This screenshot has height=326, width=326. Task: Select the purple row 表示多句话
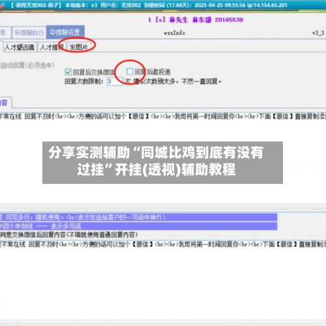click(138, 226)
